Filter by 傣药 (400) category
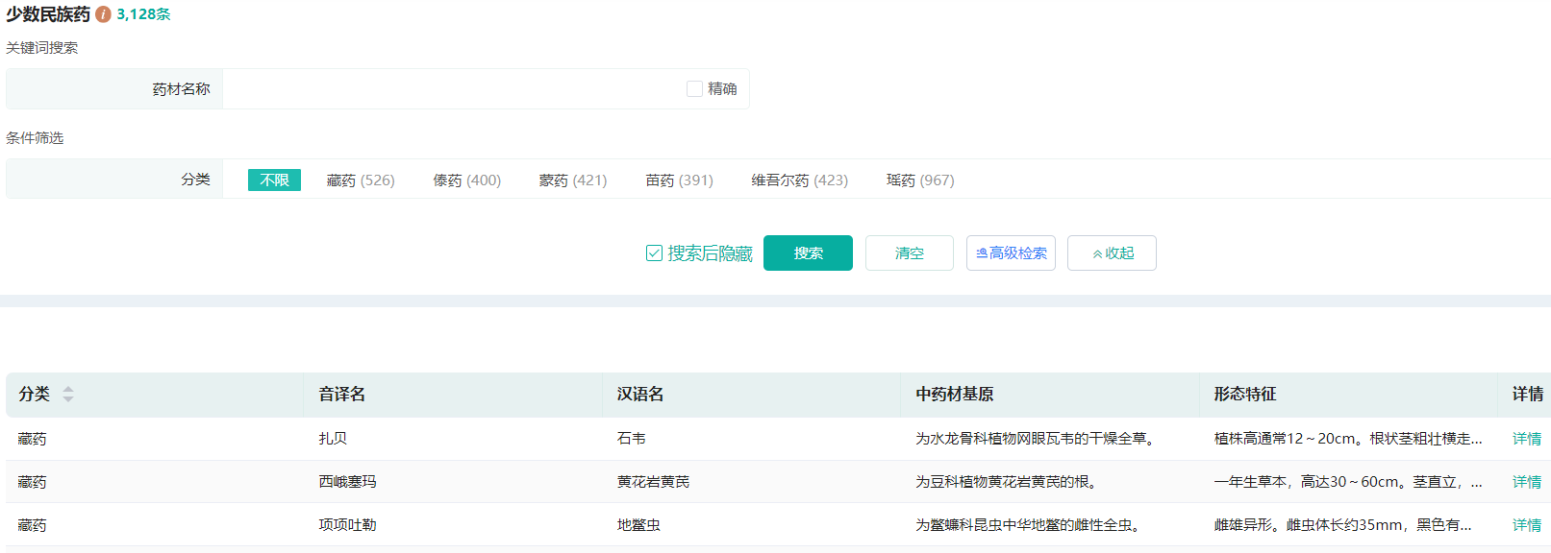 click(x=466, y=180)
